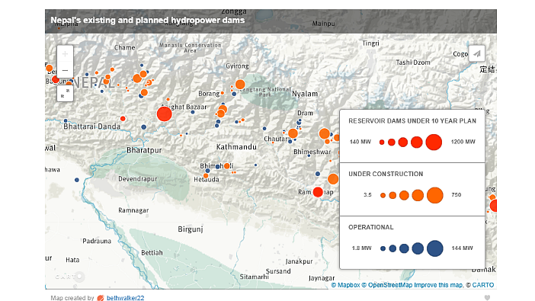
Task: Click the Nyalam town label
Action: click(x=305, y=94)
